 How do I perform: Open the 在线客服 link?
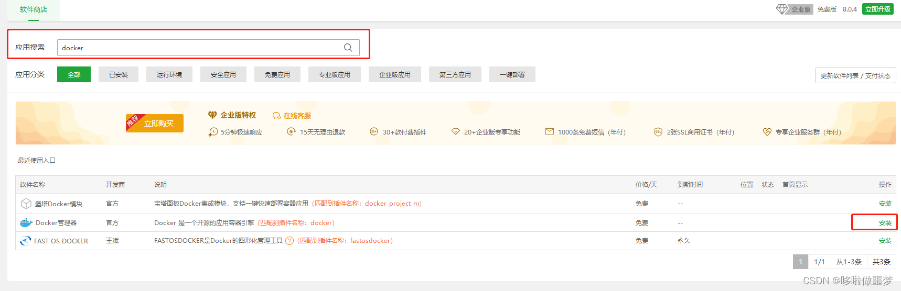pos(297,116)
